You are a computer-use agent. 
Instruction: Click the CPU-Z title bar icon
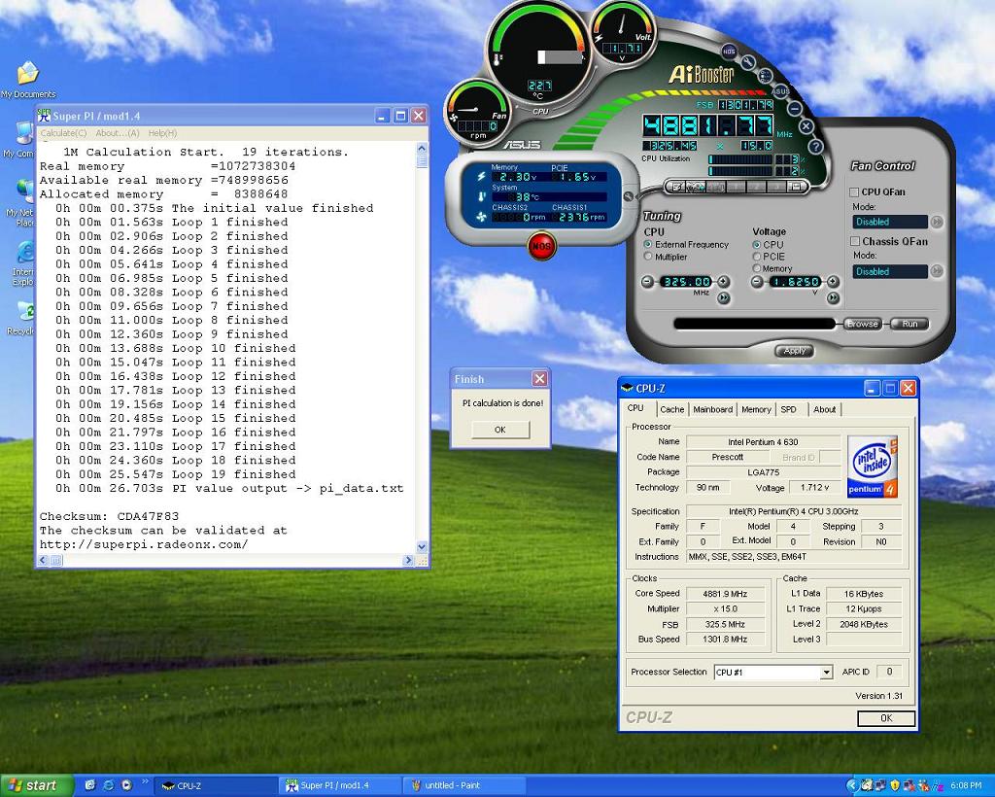[627, 389]
